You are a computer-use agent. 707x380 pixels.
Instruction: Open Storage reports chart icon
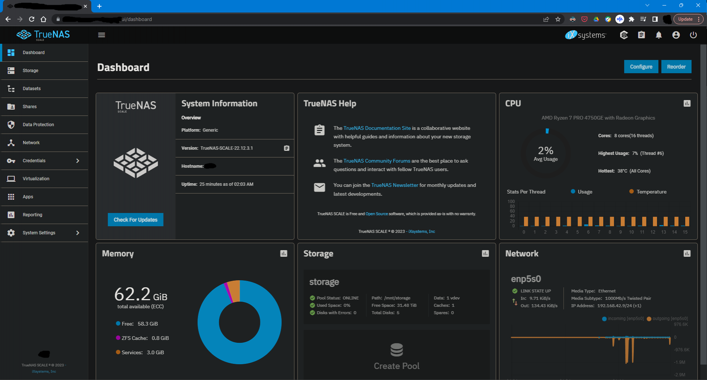[485, 253]
